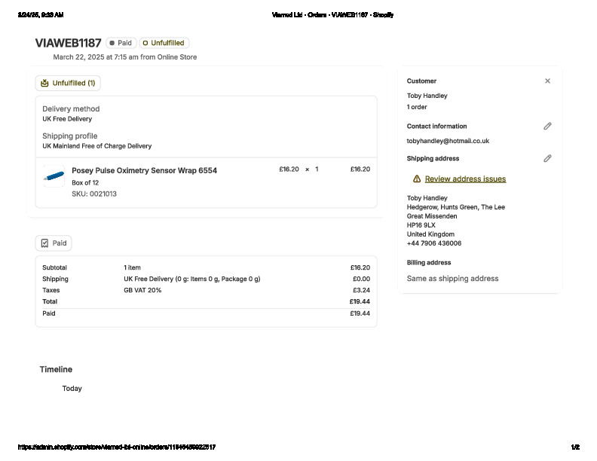Screen dimensions: 597x461
Task: Open Posey Pulse Oximetry Sensor Wrap product link
Action: point(144,171)
